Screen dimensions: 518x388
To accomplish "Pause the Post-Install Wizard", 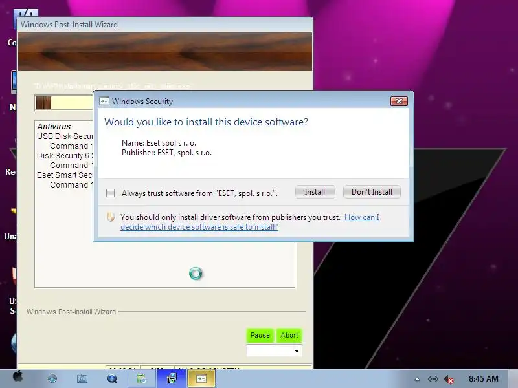I will [x=260, y=335].
